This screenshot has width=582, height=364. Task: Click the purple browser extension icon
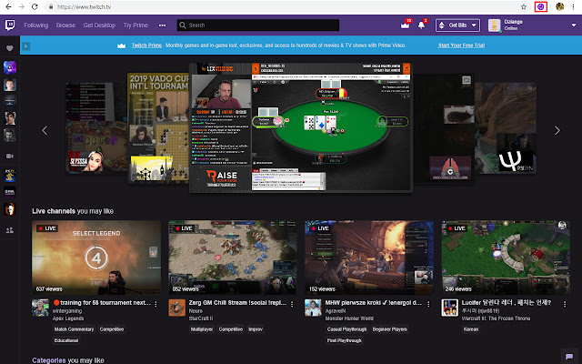(x=541, y=6)
